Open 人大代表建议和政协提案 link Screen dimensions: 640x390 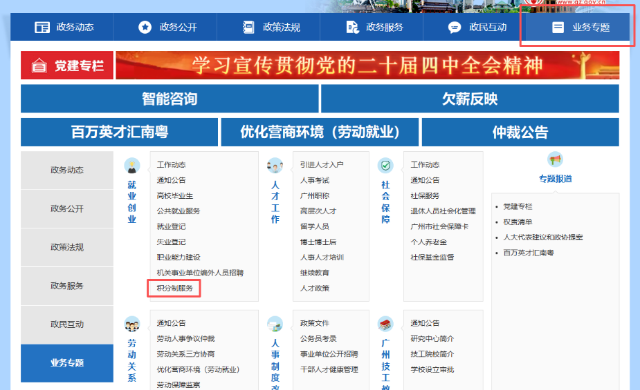543,237
